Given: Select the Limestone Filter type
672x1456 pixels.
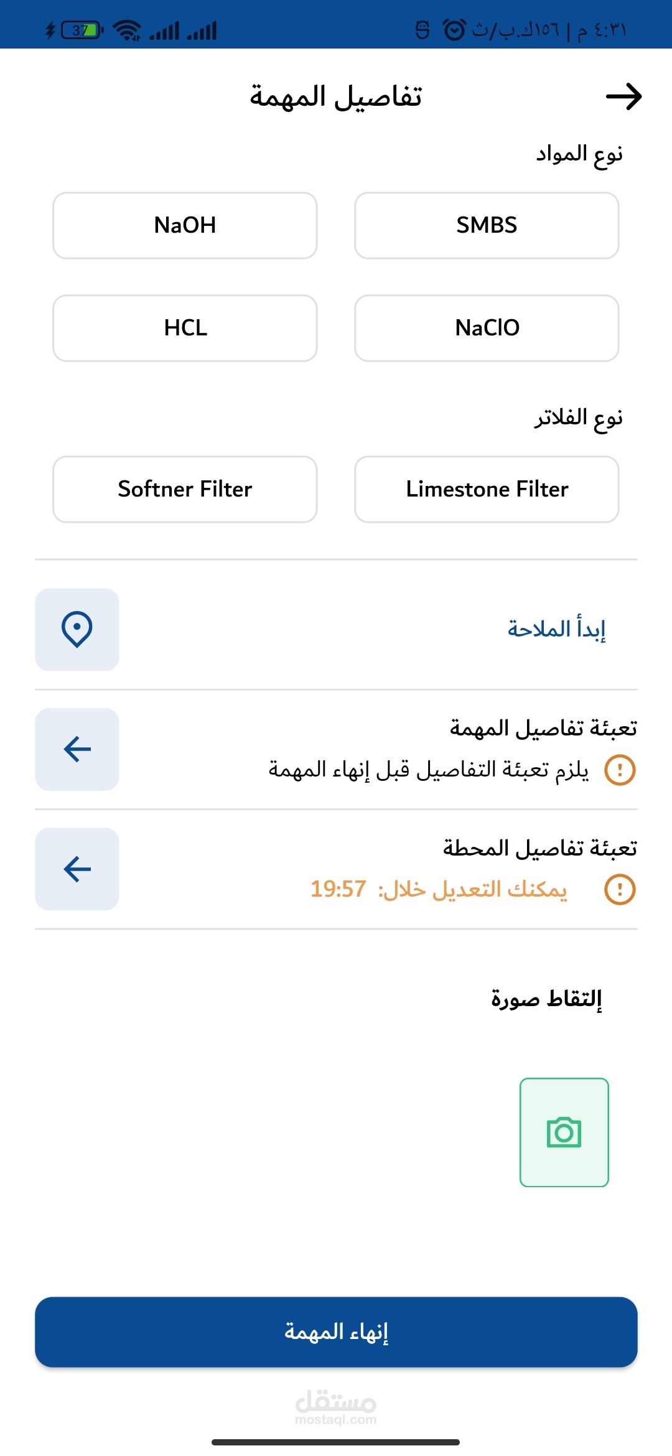Looking at the screenshot, I should tap(487, 489).
